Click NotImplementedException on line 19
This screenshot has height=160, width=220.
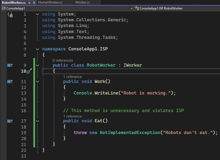pos(130,132)
